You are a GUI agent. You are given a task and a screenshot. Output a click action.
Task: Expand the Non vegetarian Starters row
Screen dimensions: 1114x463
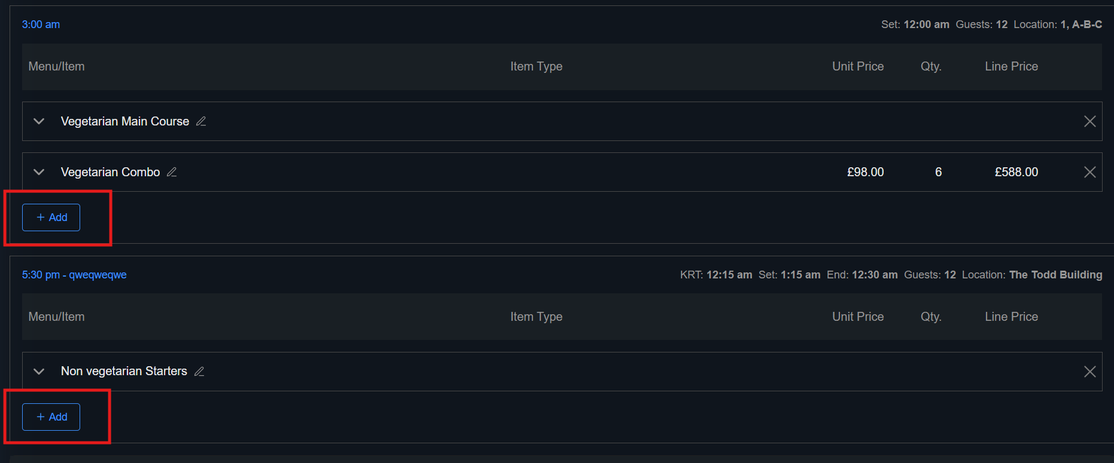pyautogui.click(x=39, y=372)
